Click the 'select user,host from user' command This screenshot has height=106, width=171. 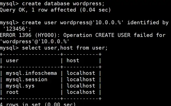pos(65,48)
